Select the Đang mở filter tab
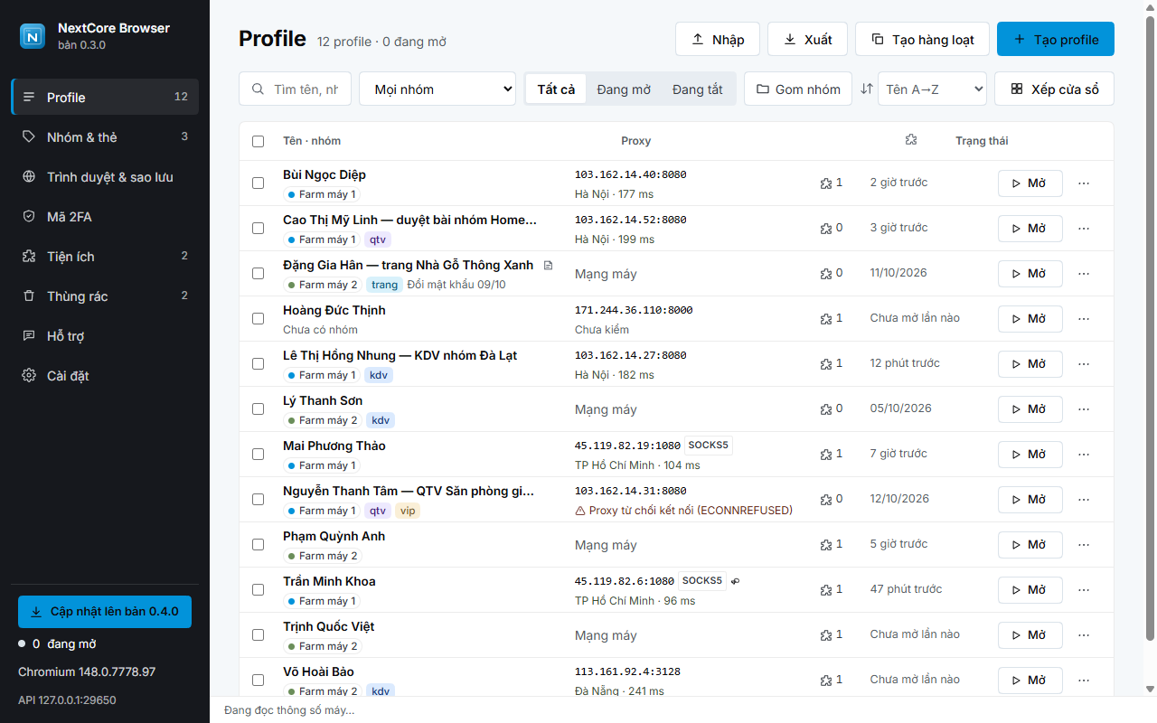 [x=624, y=89]
